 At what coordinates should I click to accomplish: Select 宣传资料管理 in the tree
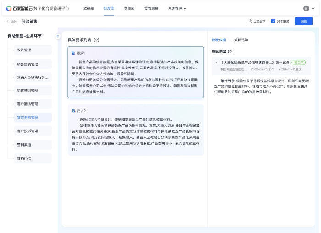point(33,118)
